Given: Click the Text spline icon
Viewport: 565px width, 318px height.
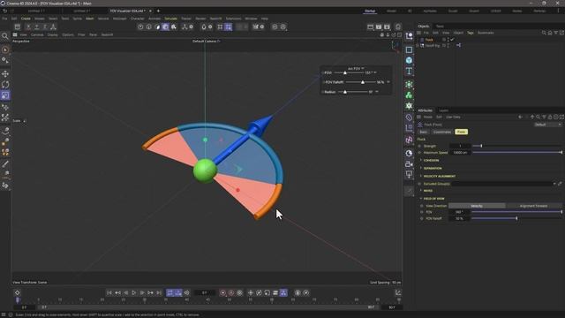Looking at the screenshot, I should pyautogui.click(x=409, y=71).
